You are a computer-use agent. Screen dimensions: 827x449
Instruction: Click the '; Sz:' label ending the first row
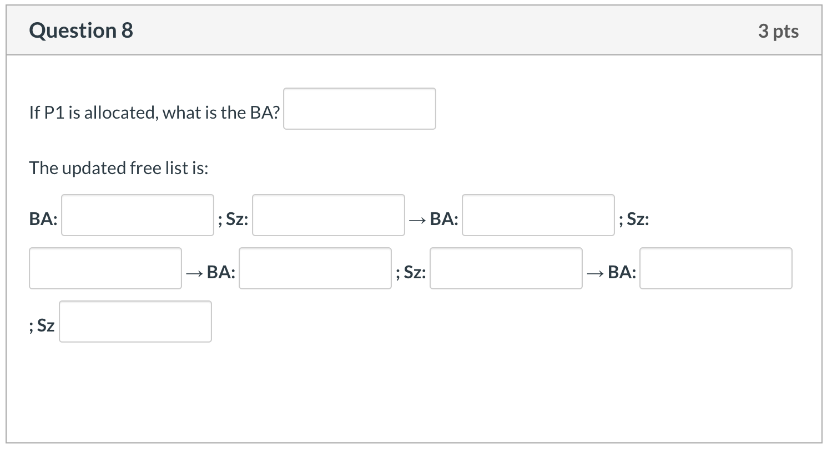click(634, 220)
